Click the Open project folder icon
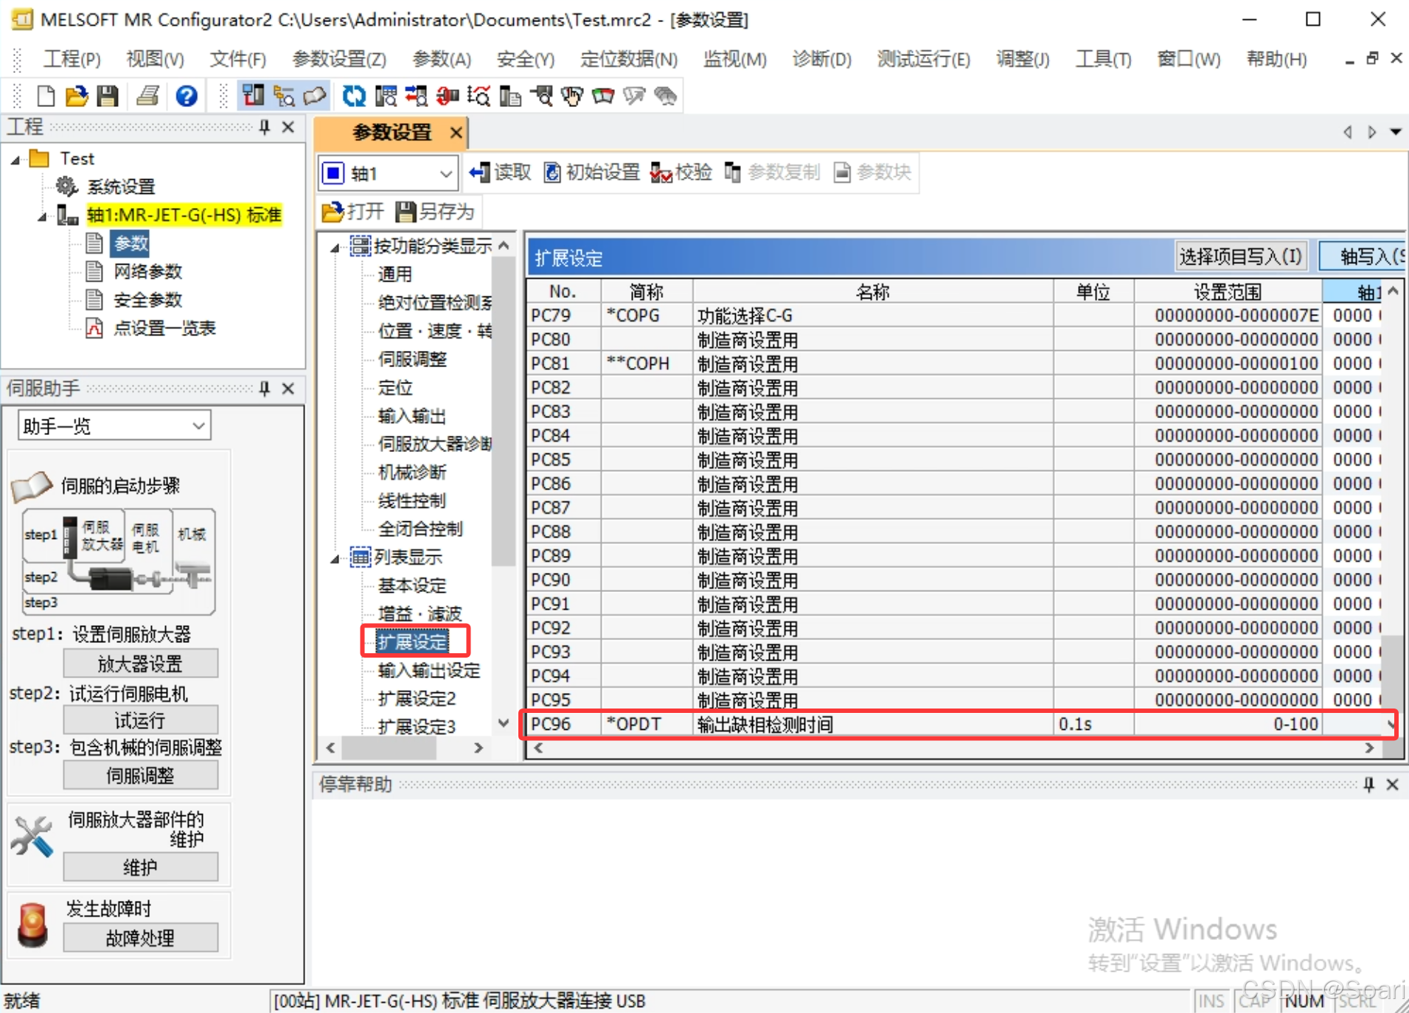 [x=77, y=96]
